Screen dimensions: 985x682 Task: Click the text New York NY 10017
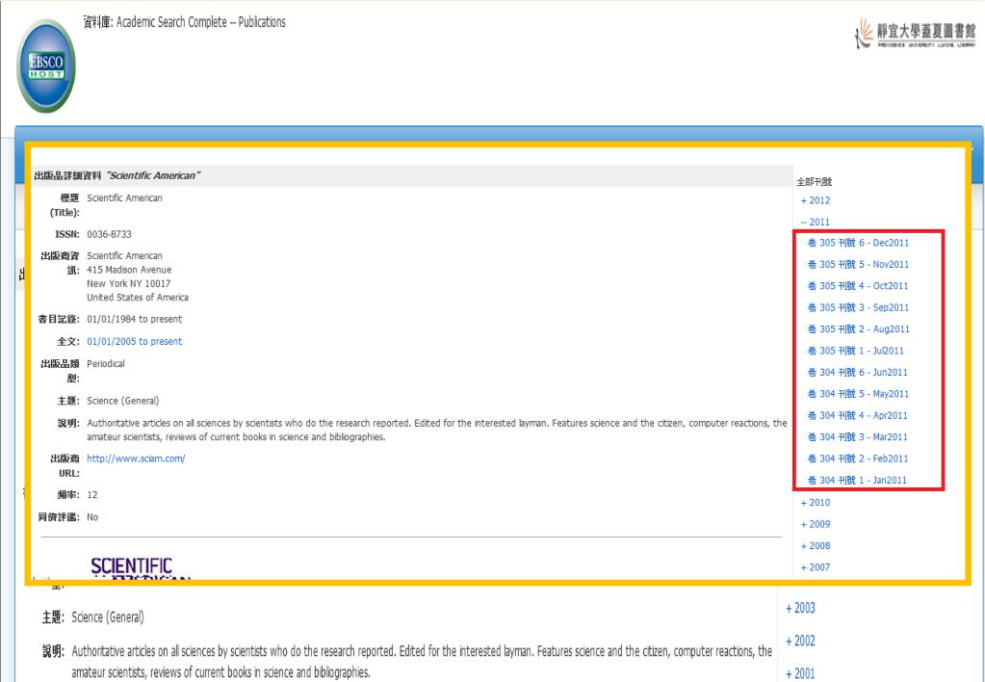[128, 283]
